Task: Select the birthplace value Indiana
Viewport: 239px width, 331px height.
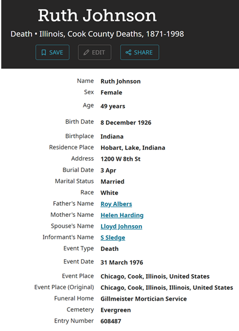Action: pyautogui.click(x=112, y=137)
